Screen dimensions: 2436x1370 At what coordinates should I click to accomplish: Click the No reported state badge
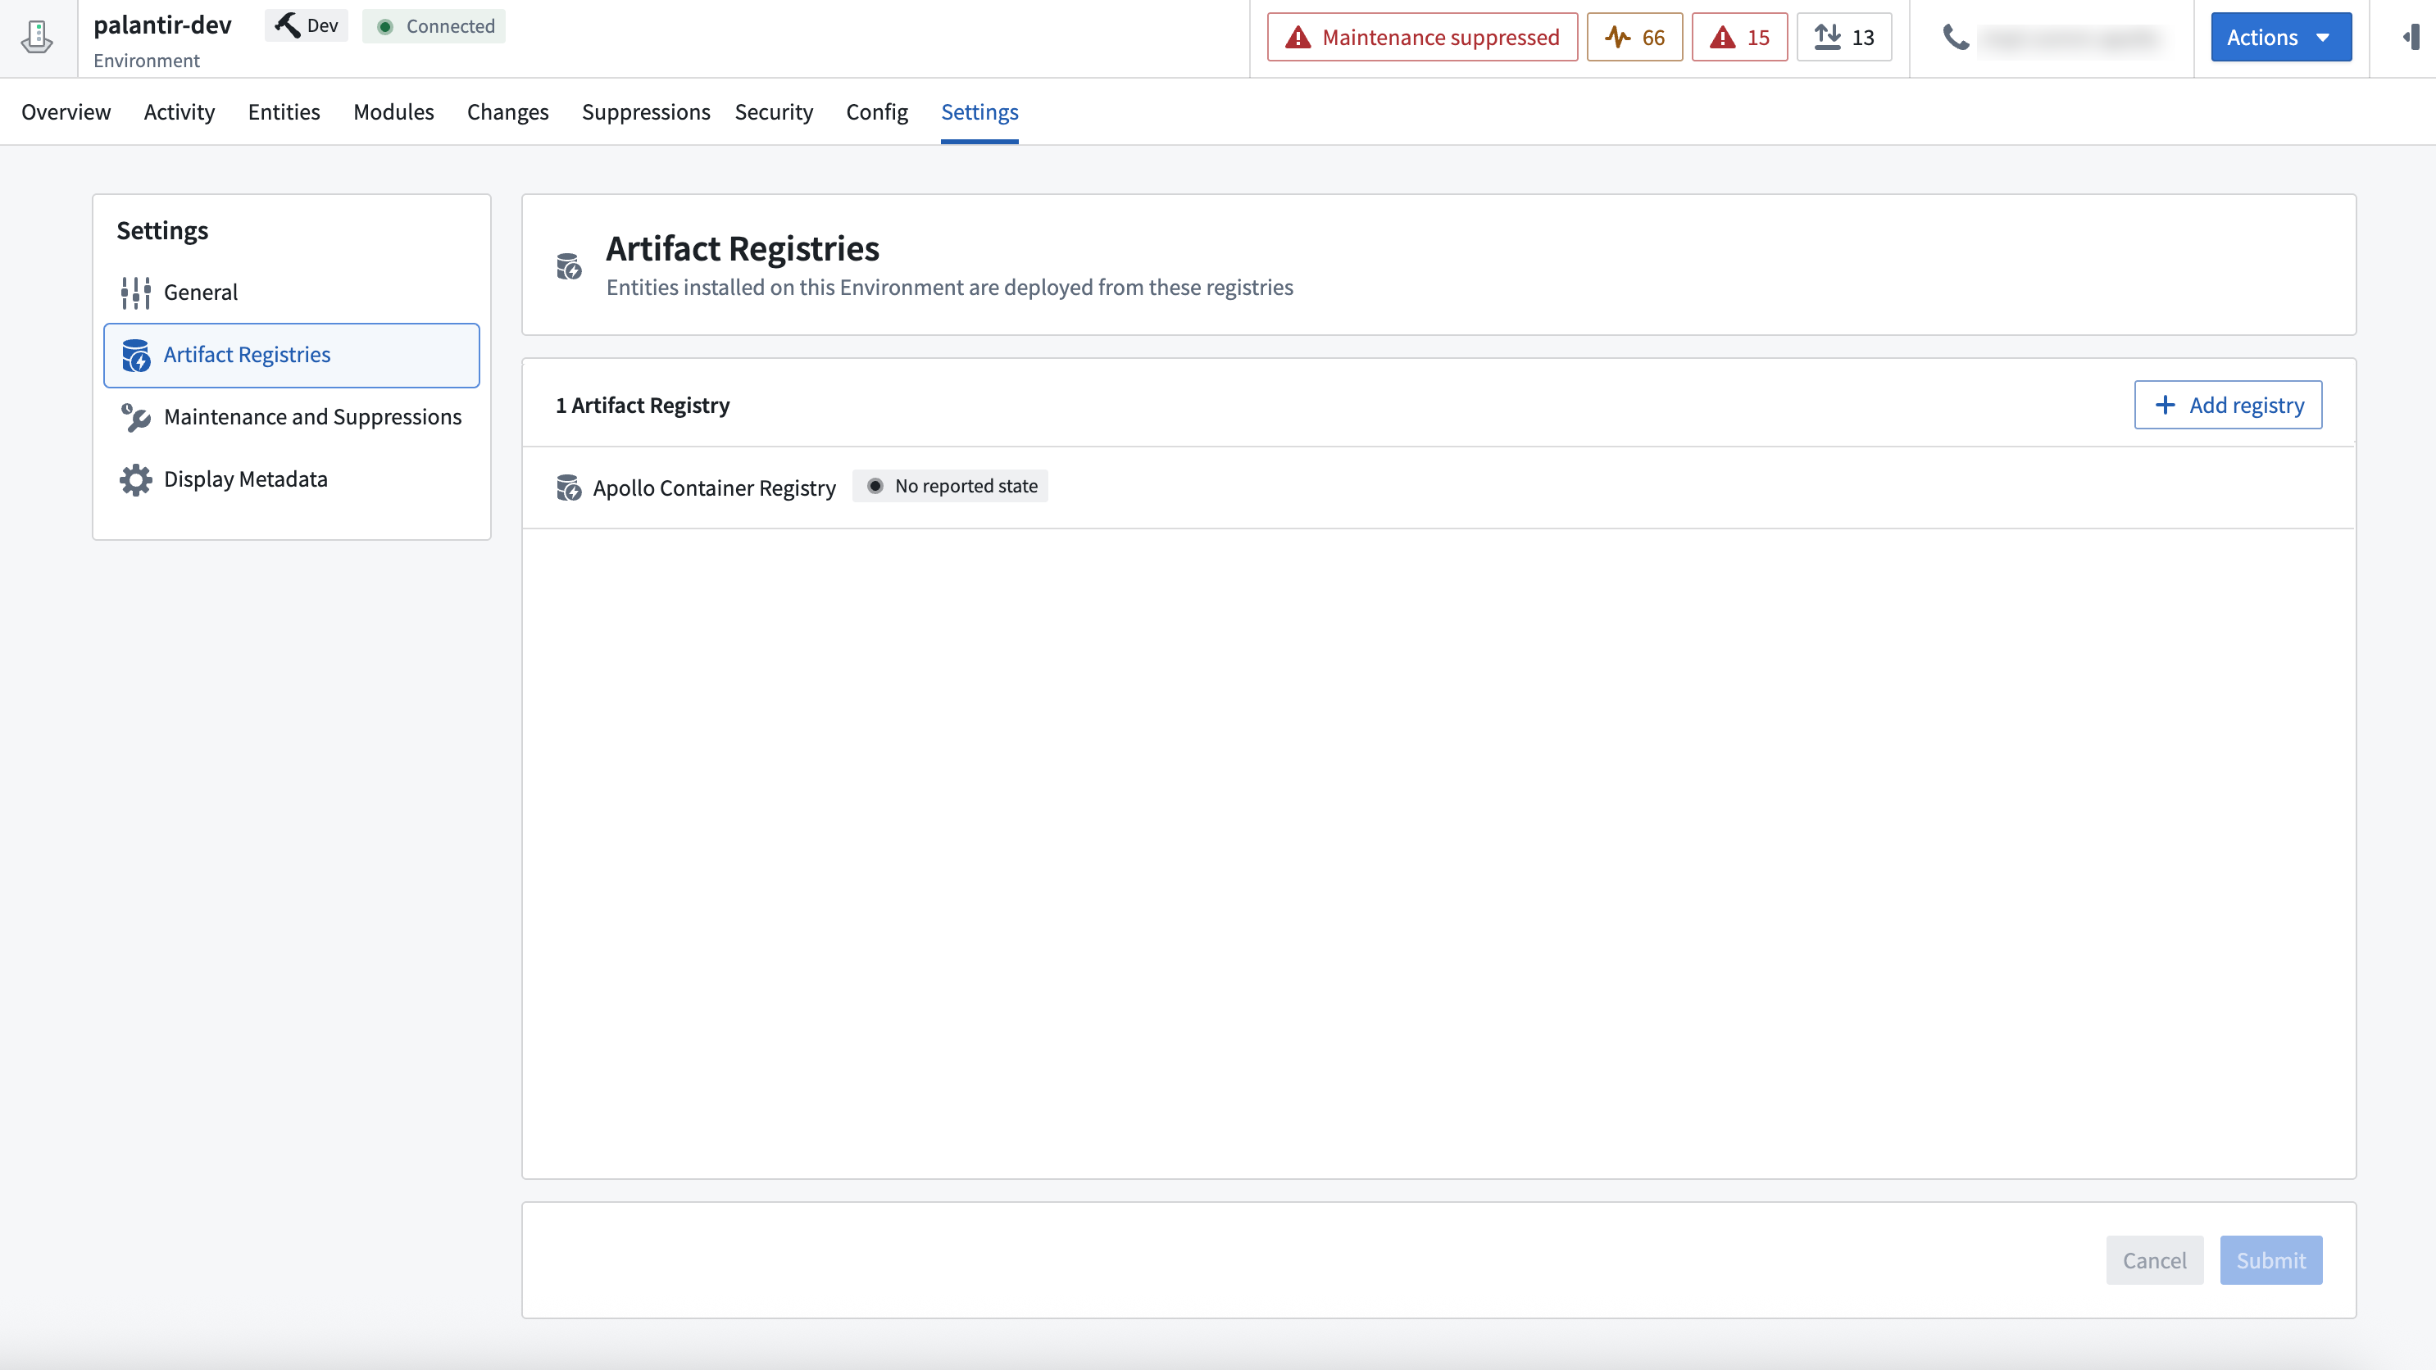949,486
